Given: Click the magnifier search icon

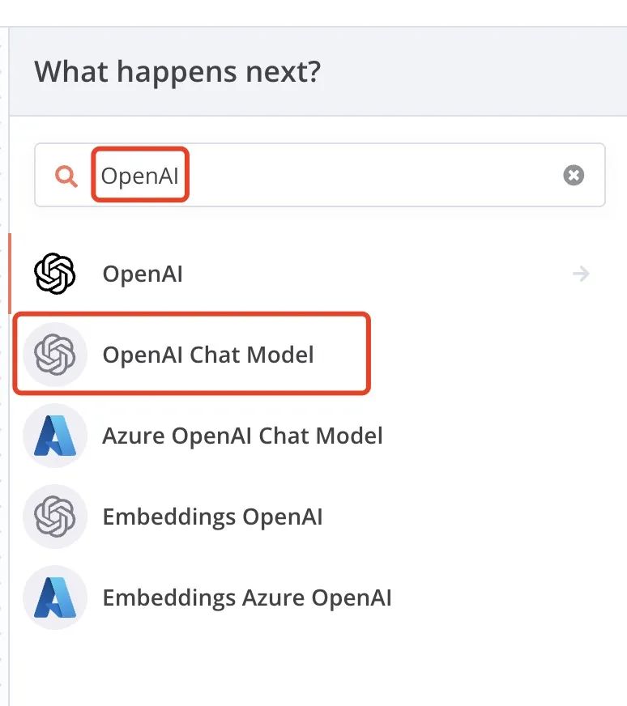Looking at the screenshot, I should 66,176.
